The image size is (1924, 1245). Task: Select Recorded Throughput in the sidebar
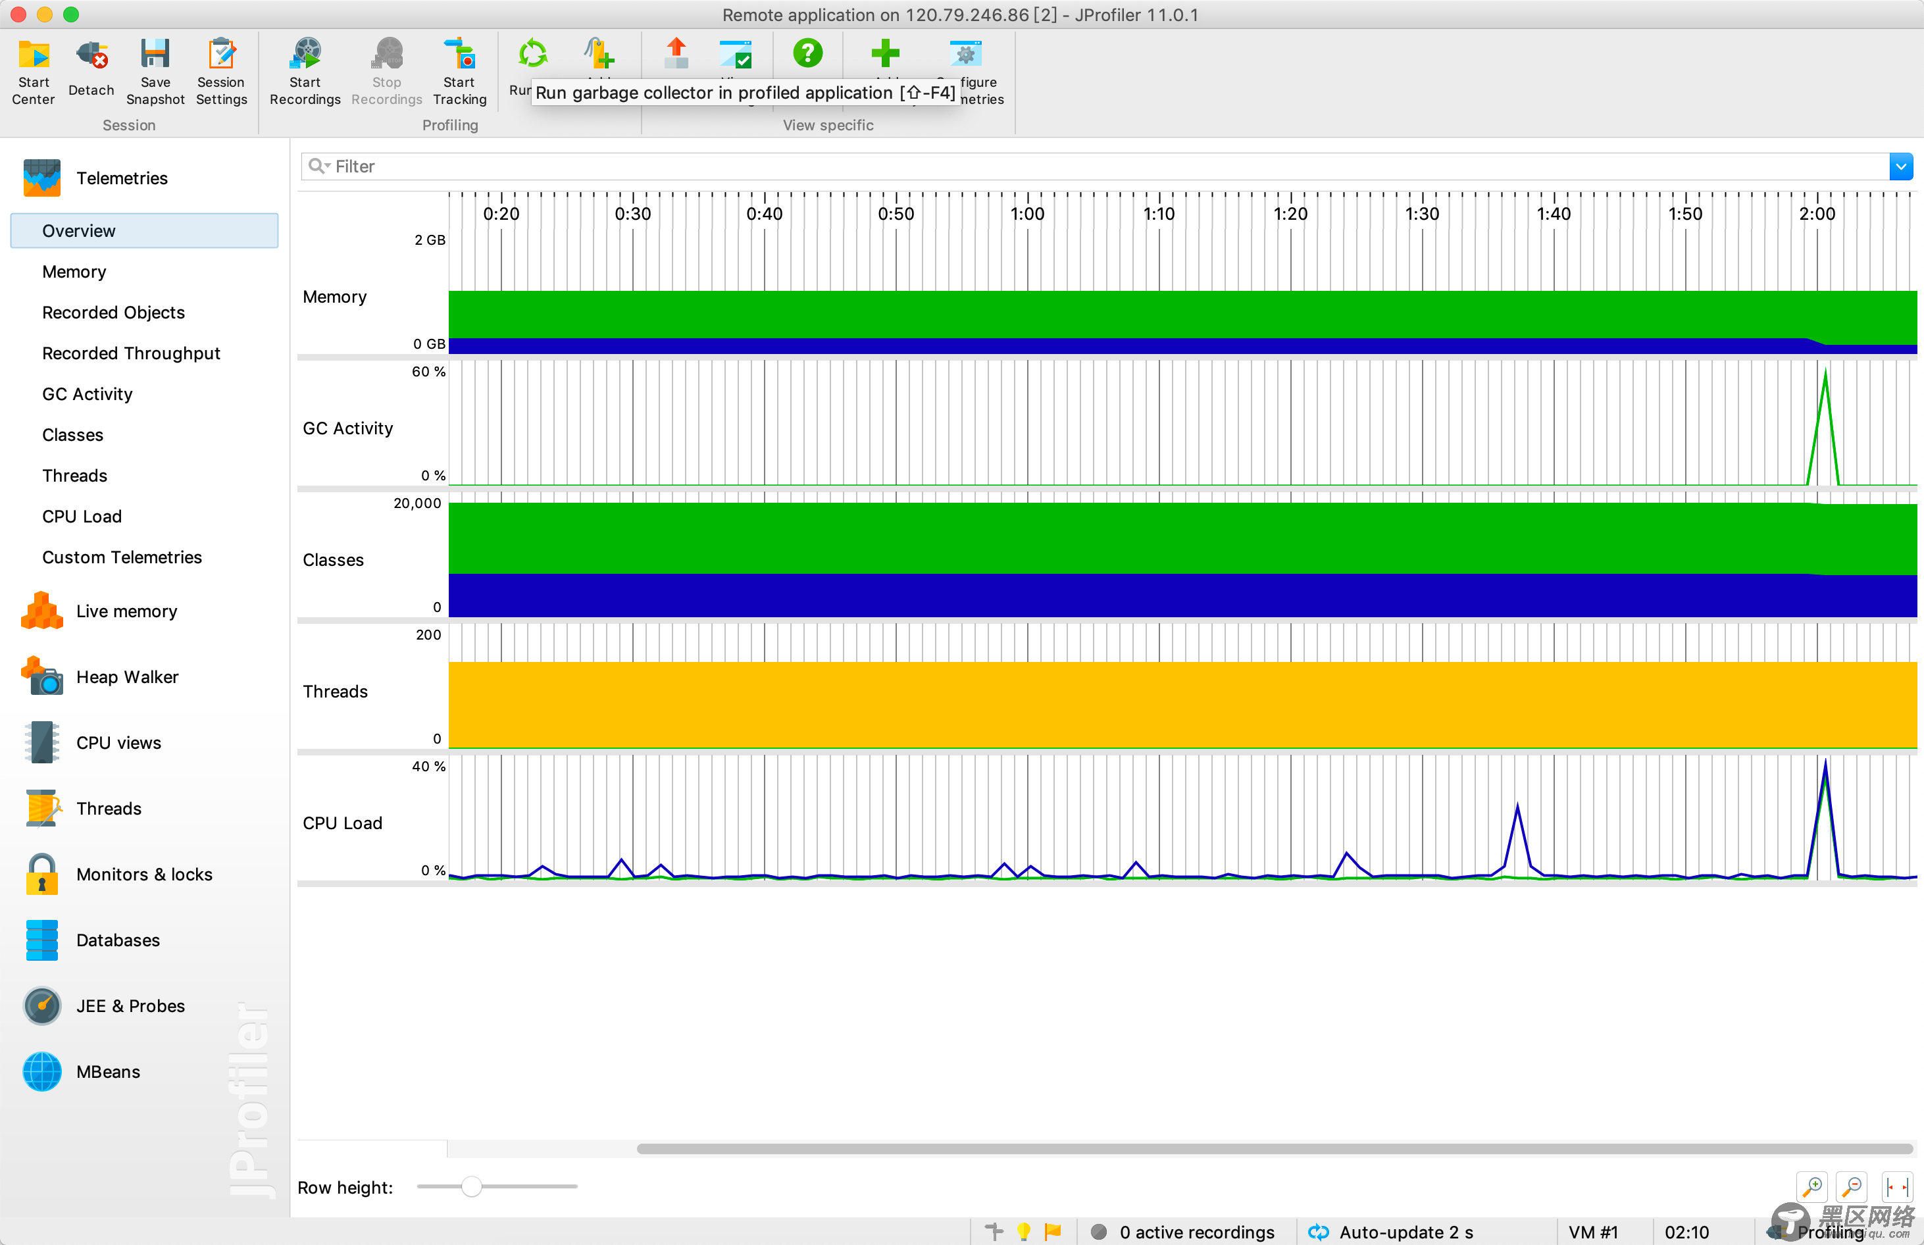tap(131, 353)
